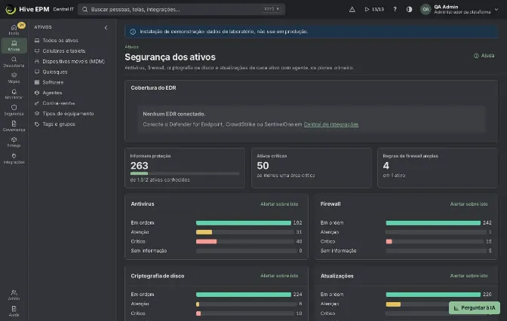Open the Início home section in the sidebar
The height and width of the screenshot is (321, 507).
pyautogui.click(x=14, y=29)
